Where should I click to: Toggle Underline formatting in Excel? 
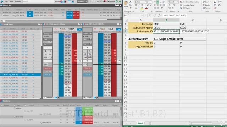coord(142,5)
